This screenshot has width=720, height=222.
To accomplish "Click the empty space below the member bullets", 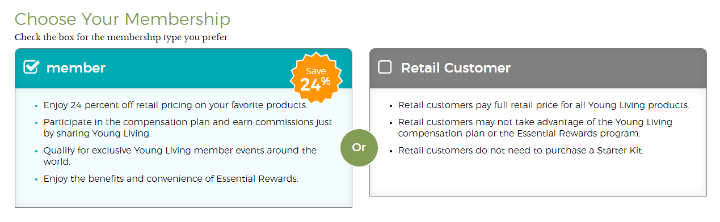I will [183, 196].
